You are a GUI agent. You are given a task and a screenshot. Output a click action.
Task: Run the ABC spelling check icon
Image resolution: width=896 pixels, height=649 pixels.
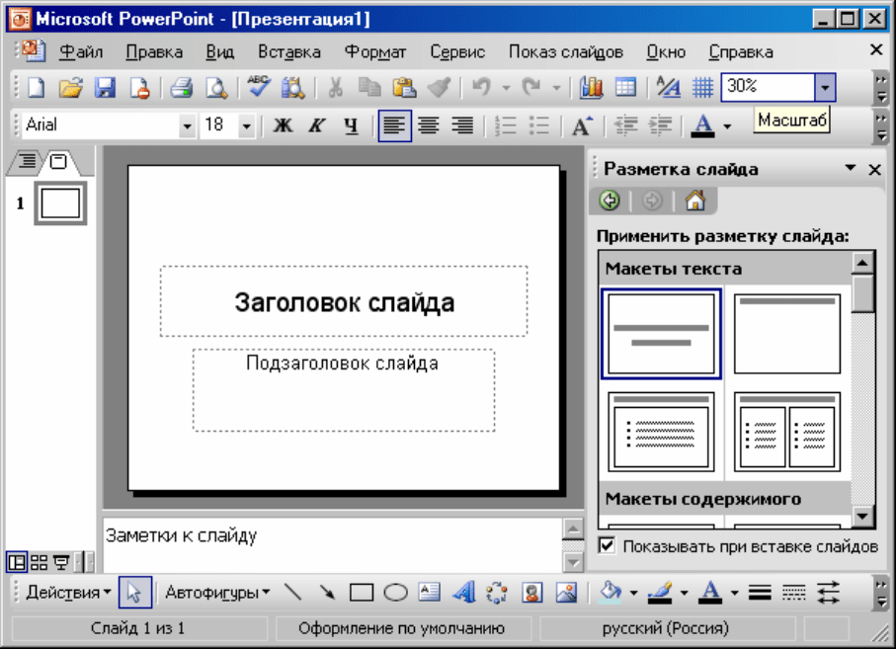click(x=258, y=87)
